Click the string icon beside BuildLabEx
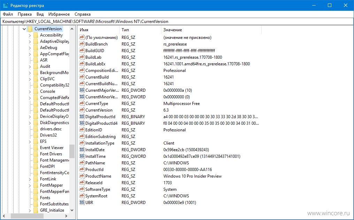Screen dimensions: 354x220 pos(82,64)
